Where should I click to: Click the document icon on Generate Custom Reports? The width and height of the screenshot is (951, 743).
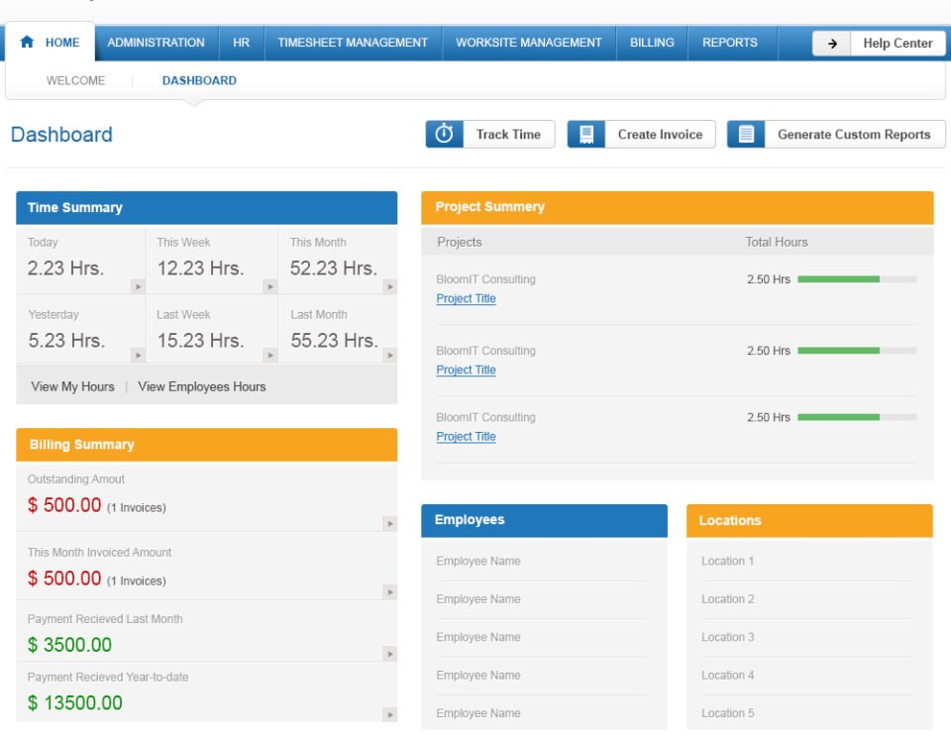(x=746, y=135)
